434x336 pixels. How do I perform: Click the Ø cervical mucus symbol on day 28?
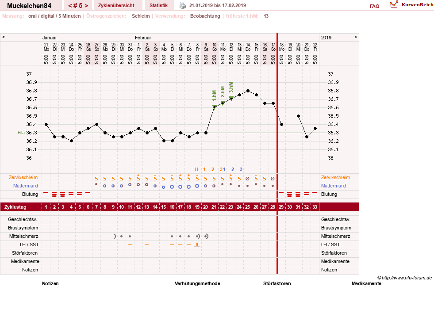click(273, 179)
